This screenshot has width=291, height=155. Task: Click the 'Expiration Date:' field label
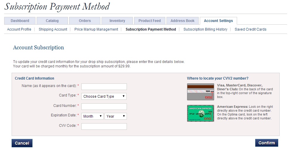pos(64,115)
